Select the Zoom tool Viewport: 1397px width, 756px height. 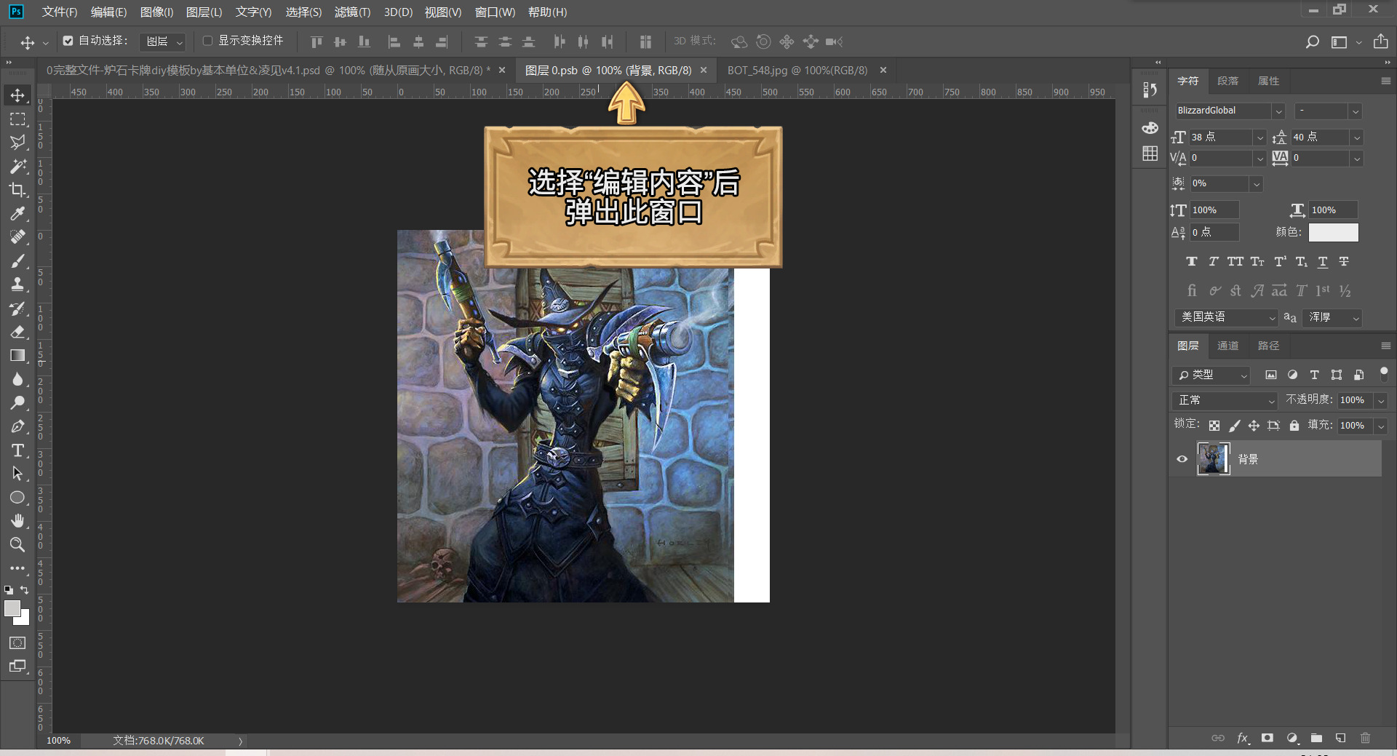click(17, 544)
